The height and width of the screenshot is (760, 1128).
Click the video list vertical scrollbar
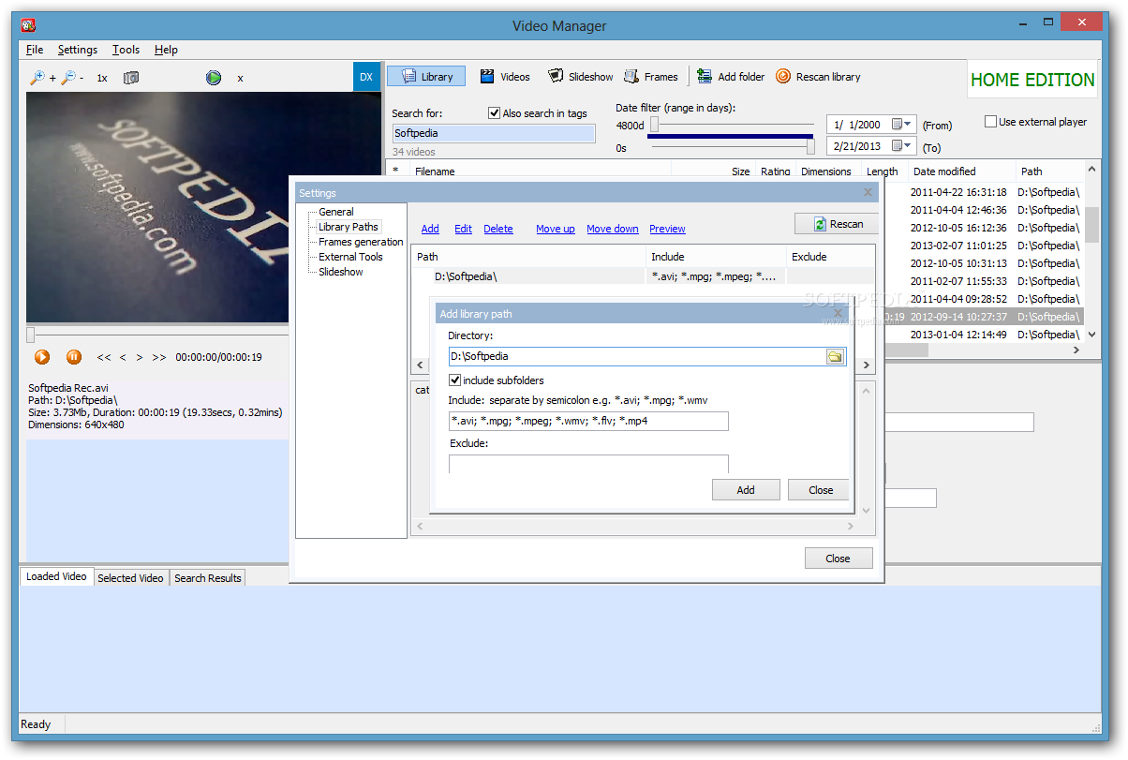[1091, 253]
